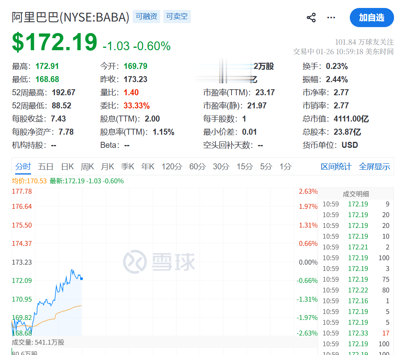
Task: Switch to the 60分 chart tab
Action: (198, 167)
